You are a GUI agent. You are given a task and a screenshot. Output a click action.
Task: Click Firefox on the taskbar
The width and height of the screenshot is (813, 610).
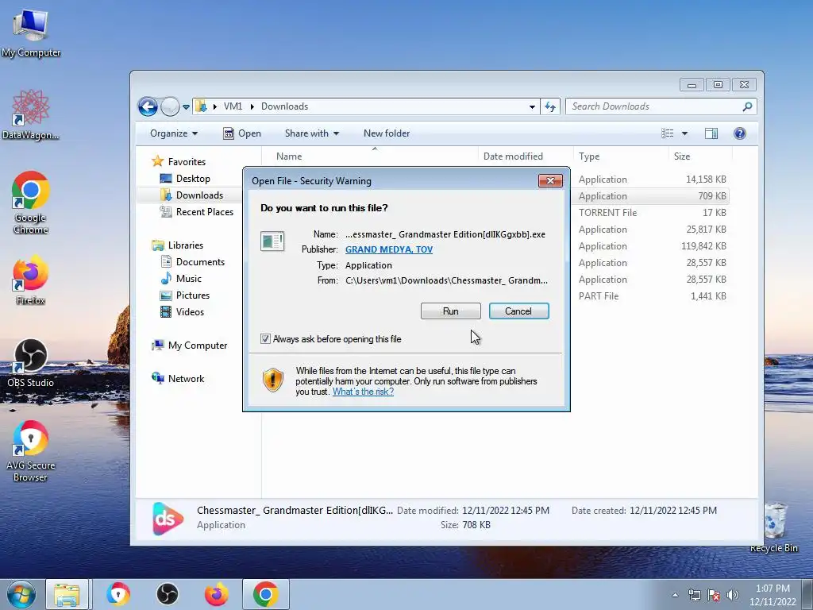[x=216, y=594]
